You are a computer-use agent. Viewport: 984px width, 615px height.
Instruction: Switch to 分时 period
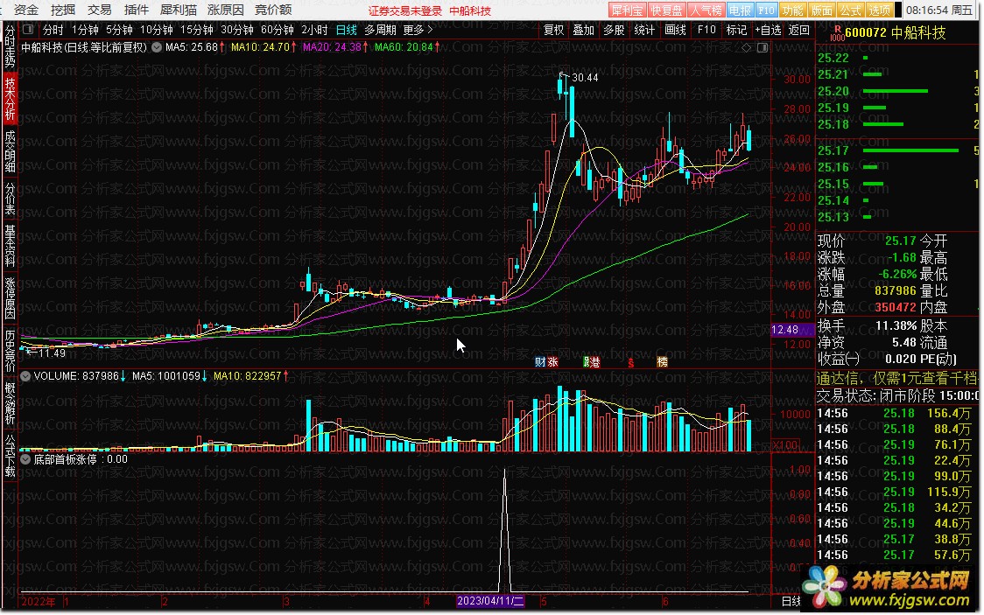coord(53,30)
